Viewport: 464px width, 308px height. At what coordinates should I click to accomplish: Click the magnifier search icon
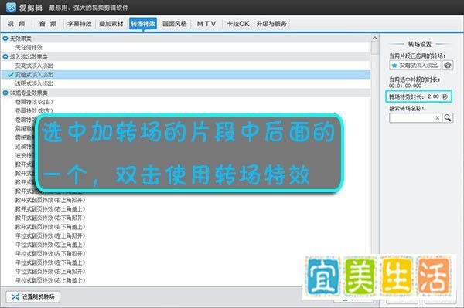click(448, 118)
